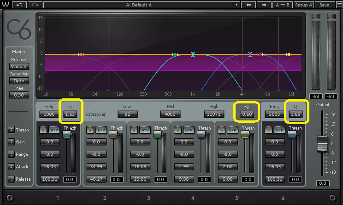Select the orange band marker on graph
The width and height of the screenshot is (343, 205).
pos(81,54)
